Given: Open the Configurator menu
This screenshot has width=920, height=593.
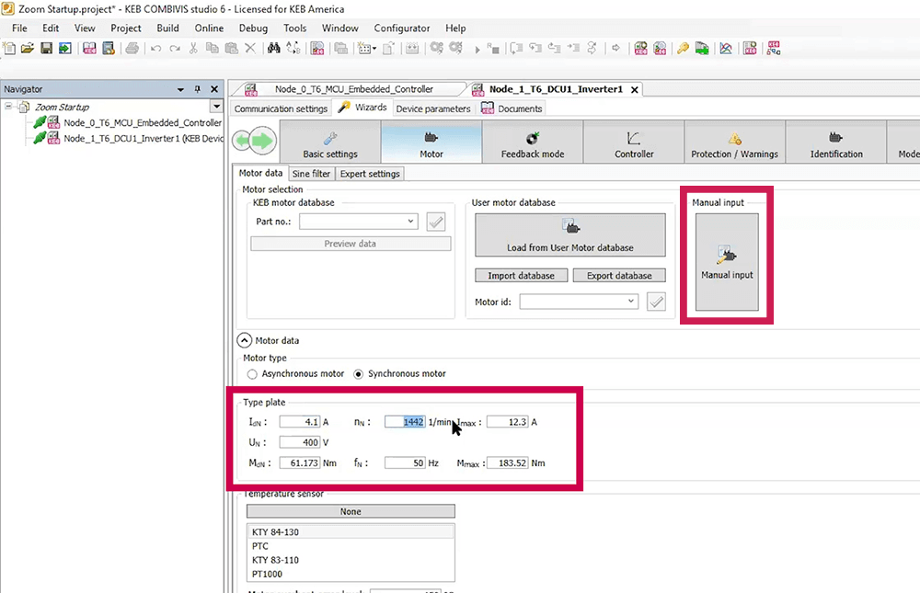Looking at the screenshot, I should coord(402,29).
